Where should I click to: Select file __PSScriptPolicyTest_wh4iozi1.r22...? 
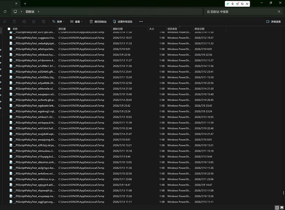(35, 117)
